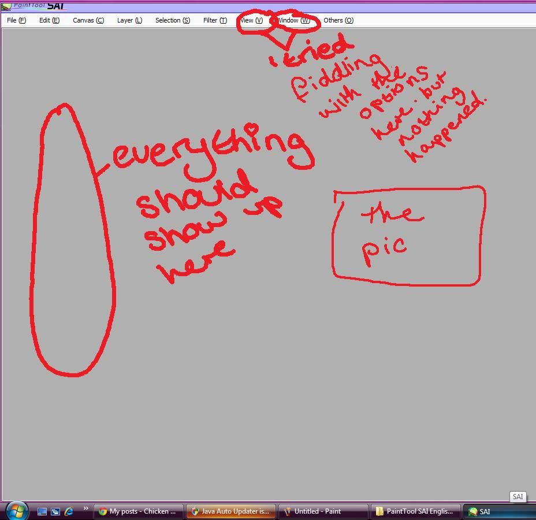Switch to Java Auto Updater taskbar button
Viewport: 536px width, 520px height.
tap(231, 511)
